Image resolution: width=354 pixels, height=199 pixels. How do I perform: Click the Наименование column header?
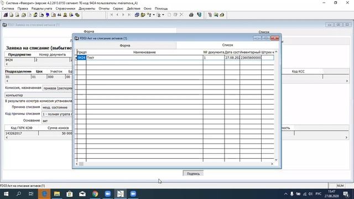click(144, 52)
